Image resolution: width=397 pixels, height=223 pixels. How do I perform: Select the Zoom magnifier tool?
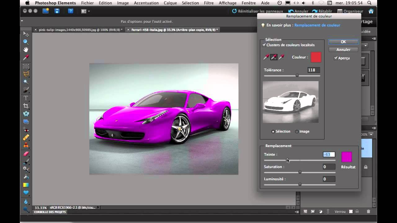[x=26, y=42]
